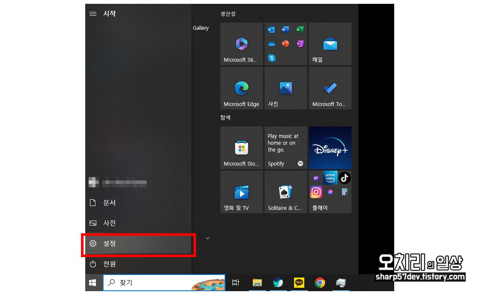The height and width of the screenshot is (295, 479).
Task: Click the Prime Video icon in the Play folder
Action: click(x=330, y=178)
